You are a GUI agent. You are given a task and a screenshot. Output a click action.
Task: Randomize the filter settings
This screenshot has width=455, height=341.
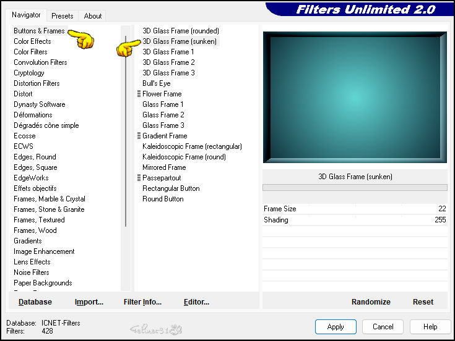[x=371, y=302]
